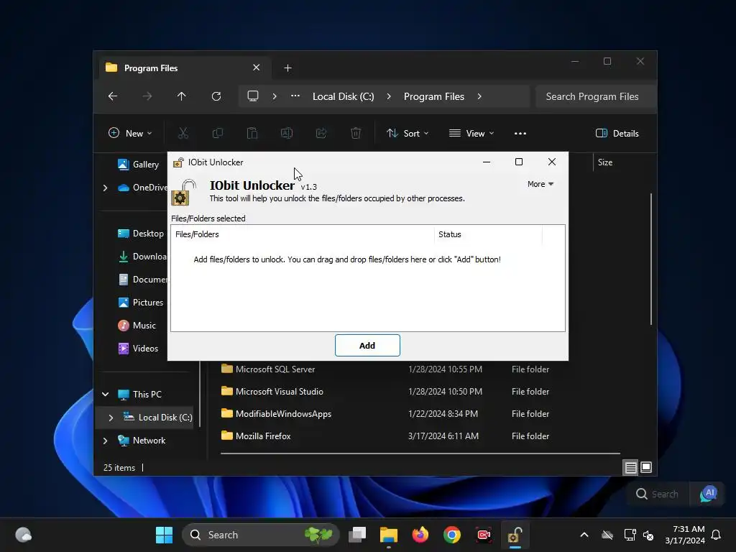Go back in File Explorer
This screenshot has width=736, height=552.
(x=113, y=96)
